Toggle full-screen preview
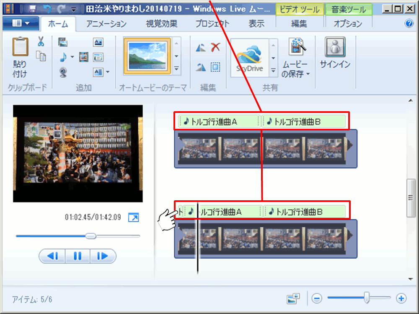This screenshot has width=419, height=314. click(133, 217)
